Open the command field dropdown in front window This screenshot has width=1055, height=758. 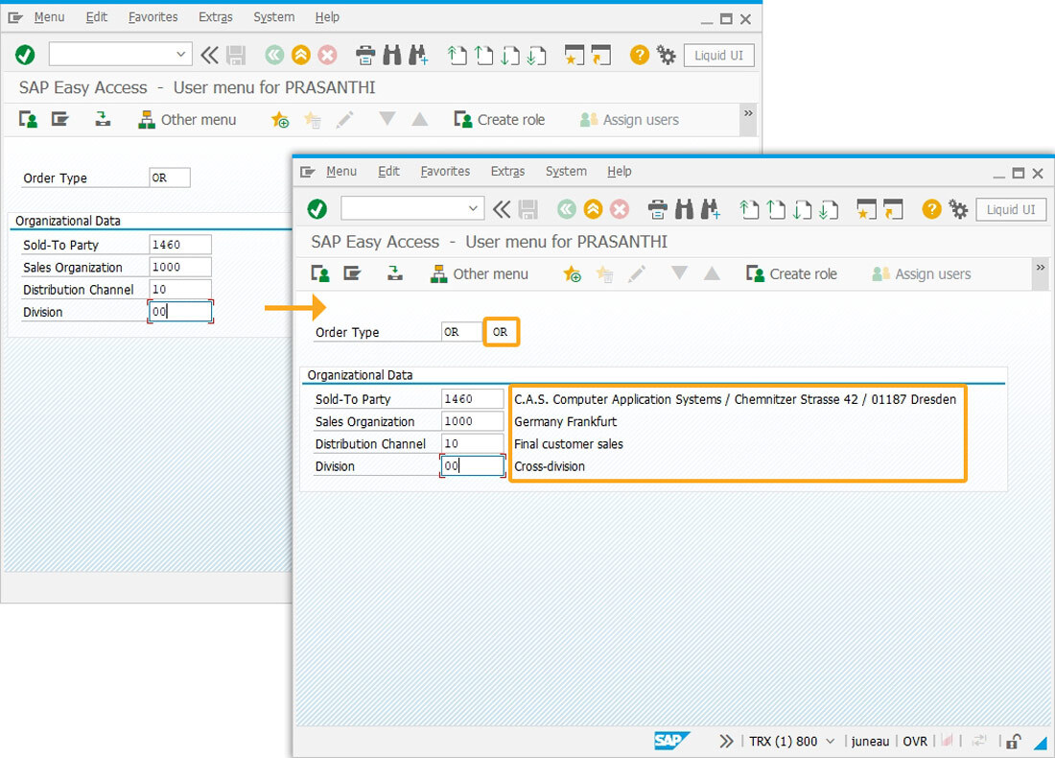(473, 208)
